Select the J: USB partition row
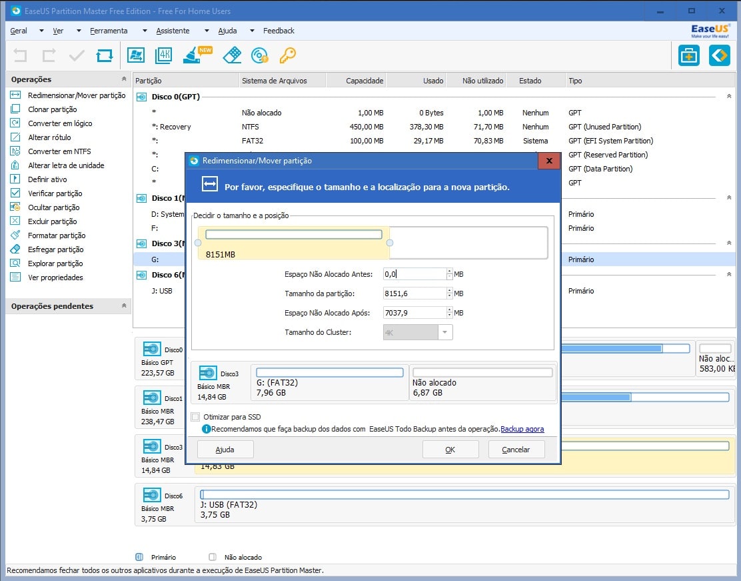Screen dimensions: 741x581 (x=162, y=291)
